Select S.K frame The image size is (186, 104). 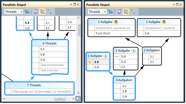point(159,33)
